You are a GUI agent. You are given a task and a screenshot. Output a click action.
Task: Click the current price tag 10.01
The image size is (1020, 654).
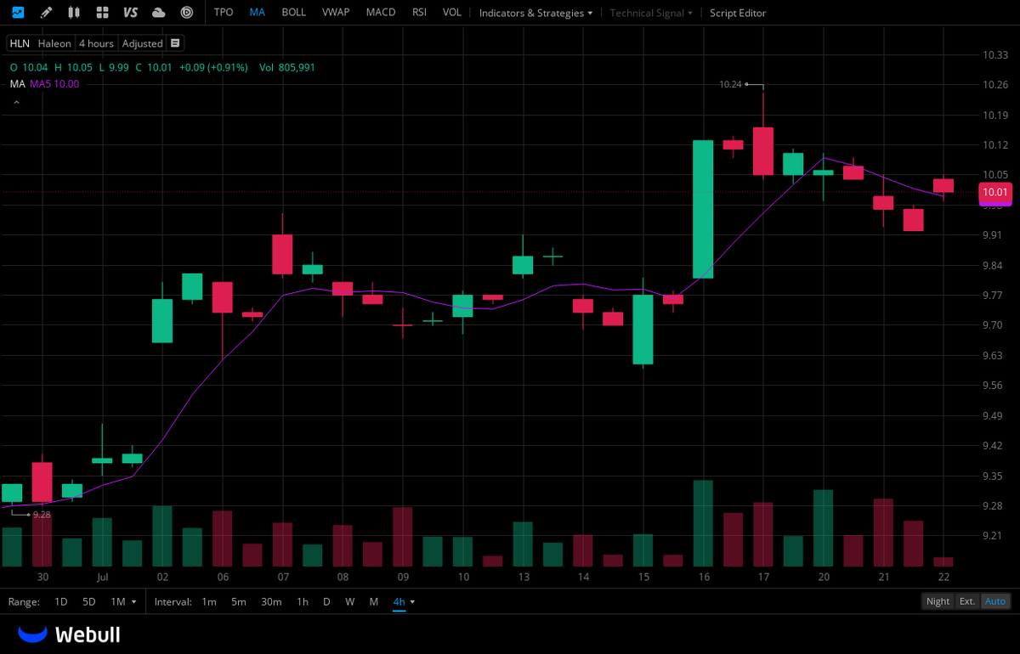tap(994, 193)
